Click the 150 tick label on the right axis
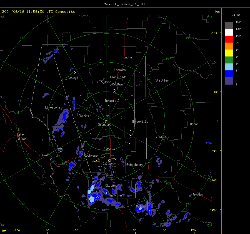This screenshot has width=250, height=234. tap(214, 33)
